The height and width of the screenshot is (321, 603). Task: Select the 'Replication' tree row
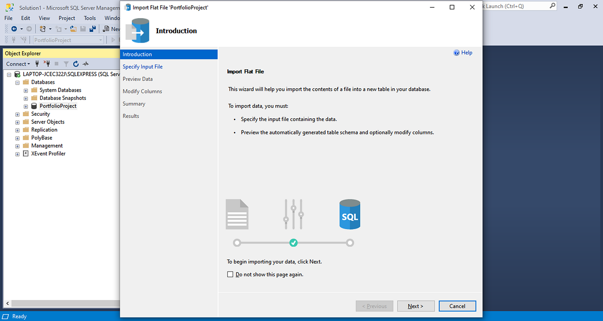click(44, 130)
